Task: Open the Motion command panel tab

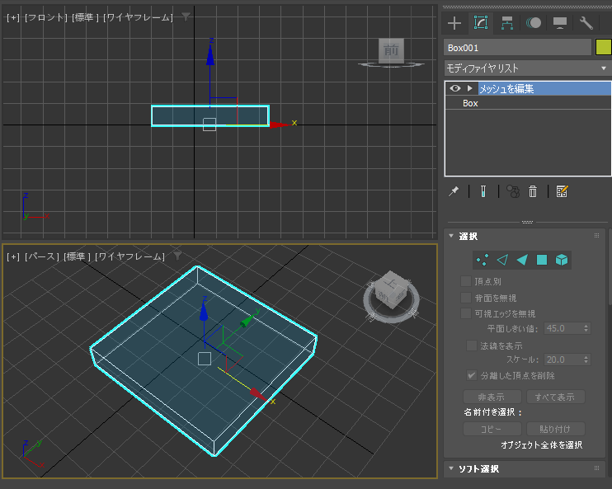Action: point(534,23)
